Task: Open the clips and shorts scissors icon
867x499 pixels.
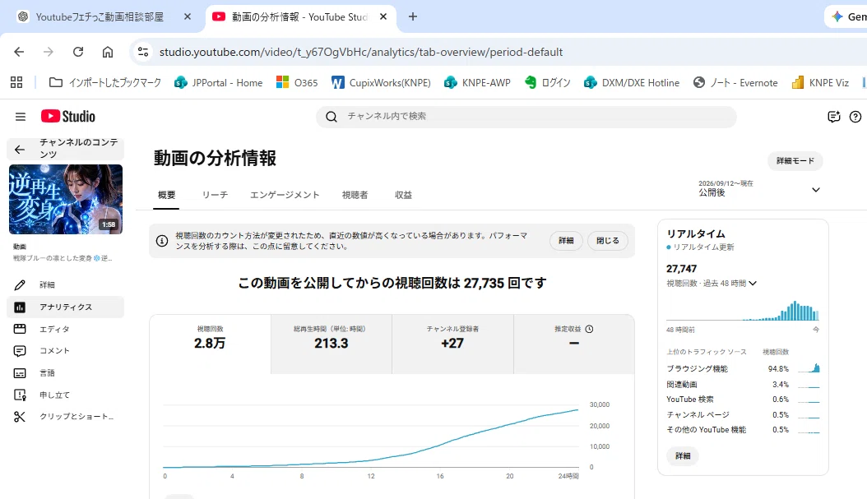Action: (x=20, y=417)
